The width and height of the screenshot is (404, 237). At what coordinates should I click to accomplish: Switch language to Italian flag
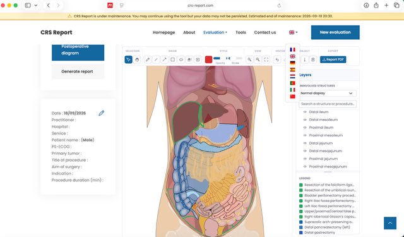pos(292,90)
